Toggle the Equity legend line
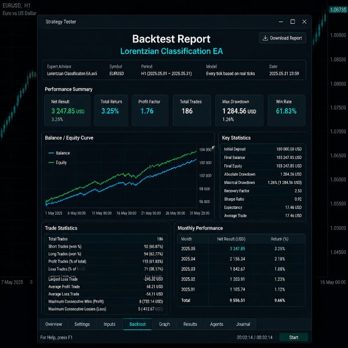 [x=57, y=162]
